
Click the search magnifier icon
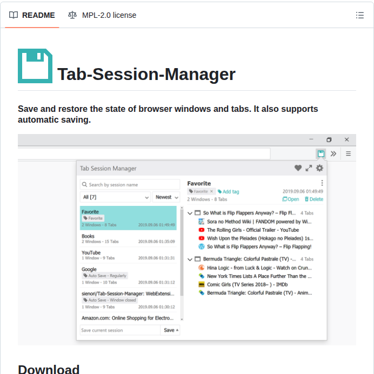click(84, 185)
